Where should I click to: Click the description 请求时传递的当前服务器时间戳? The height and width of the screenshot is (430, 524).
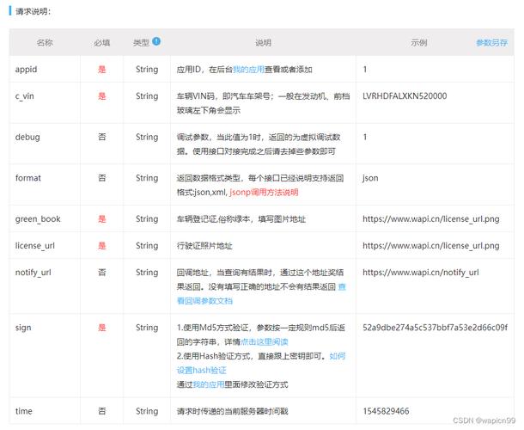pos(232,411)
